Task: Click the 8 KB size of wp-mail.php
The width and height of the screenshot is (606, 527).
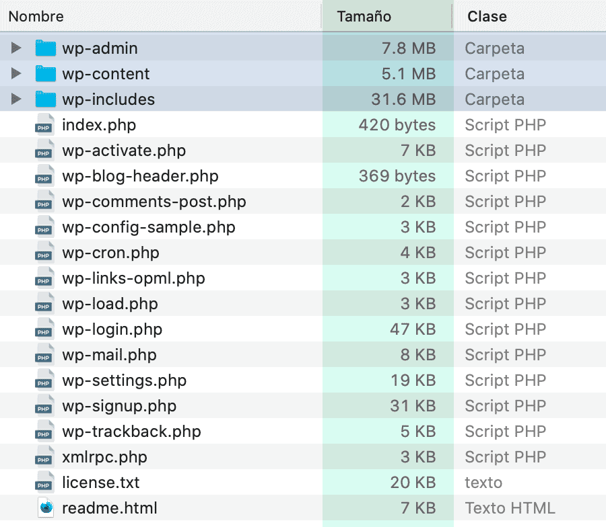Action: click(418, 355)
